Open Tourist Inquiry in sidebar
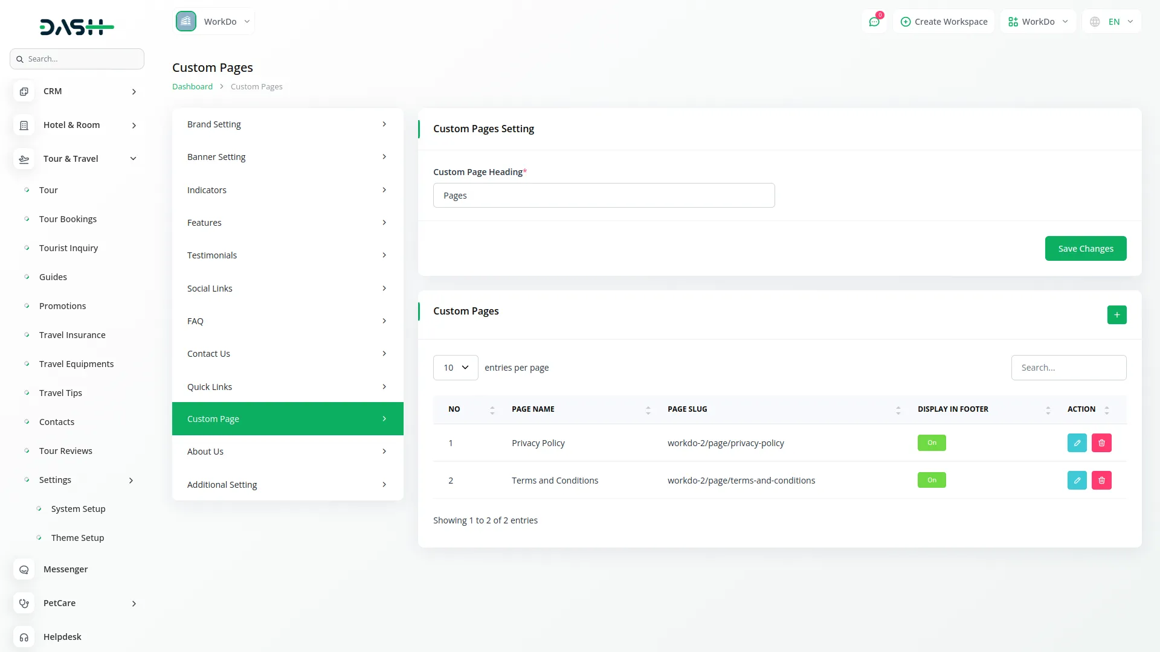 pyautogui.click(x=68, y=248)
